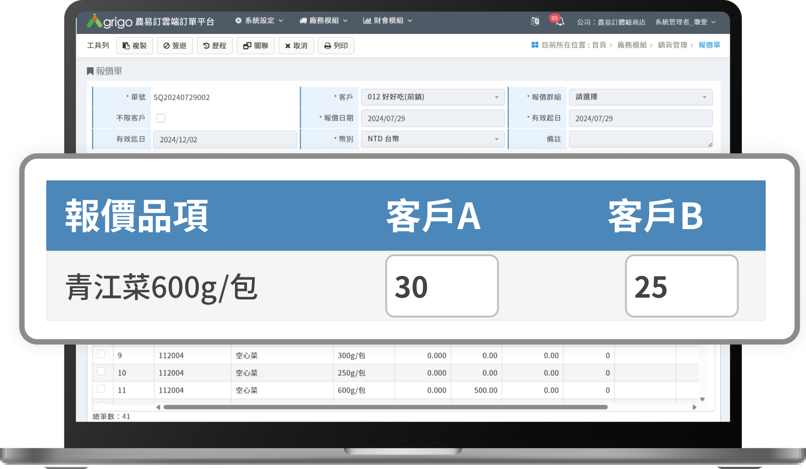
Task: Enable the 不限客戶 checkbox
Action: pyautogui.click(x=160, y=118)
